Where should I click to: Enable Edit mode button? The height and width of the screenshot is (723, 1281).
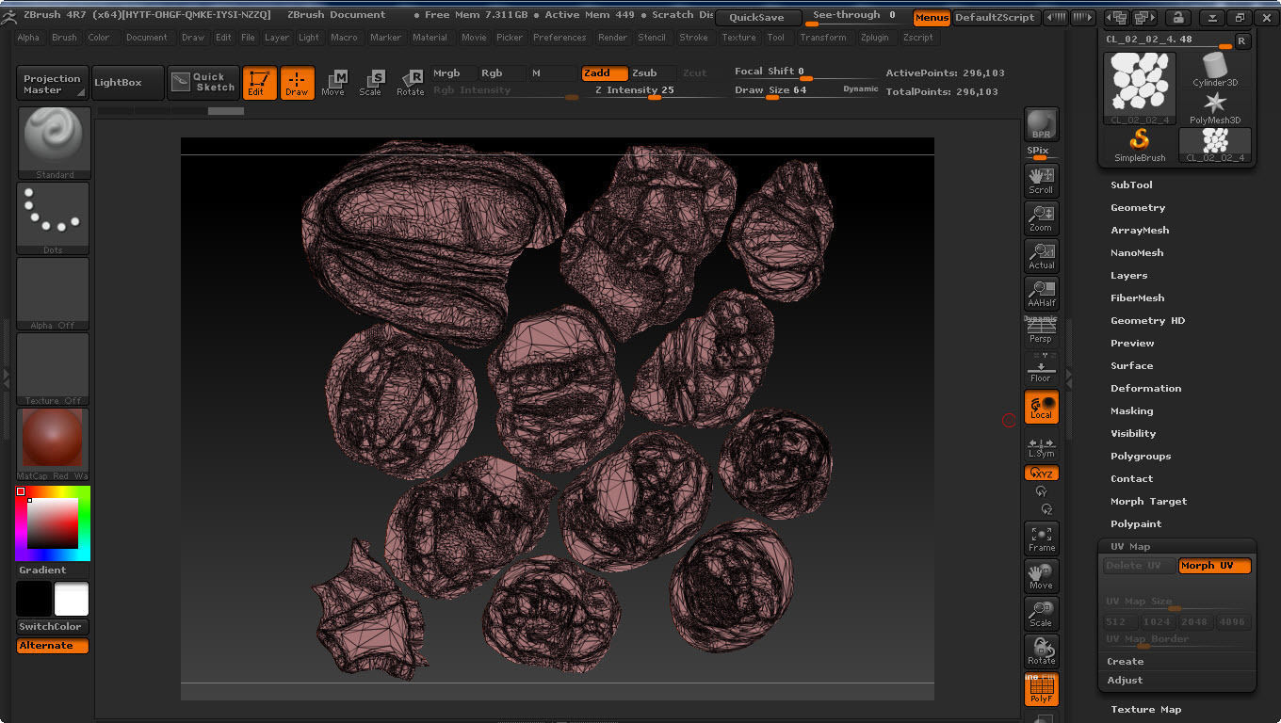pyautogui.click(x=259, y=83)
